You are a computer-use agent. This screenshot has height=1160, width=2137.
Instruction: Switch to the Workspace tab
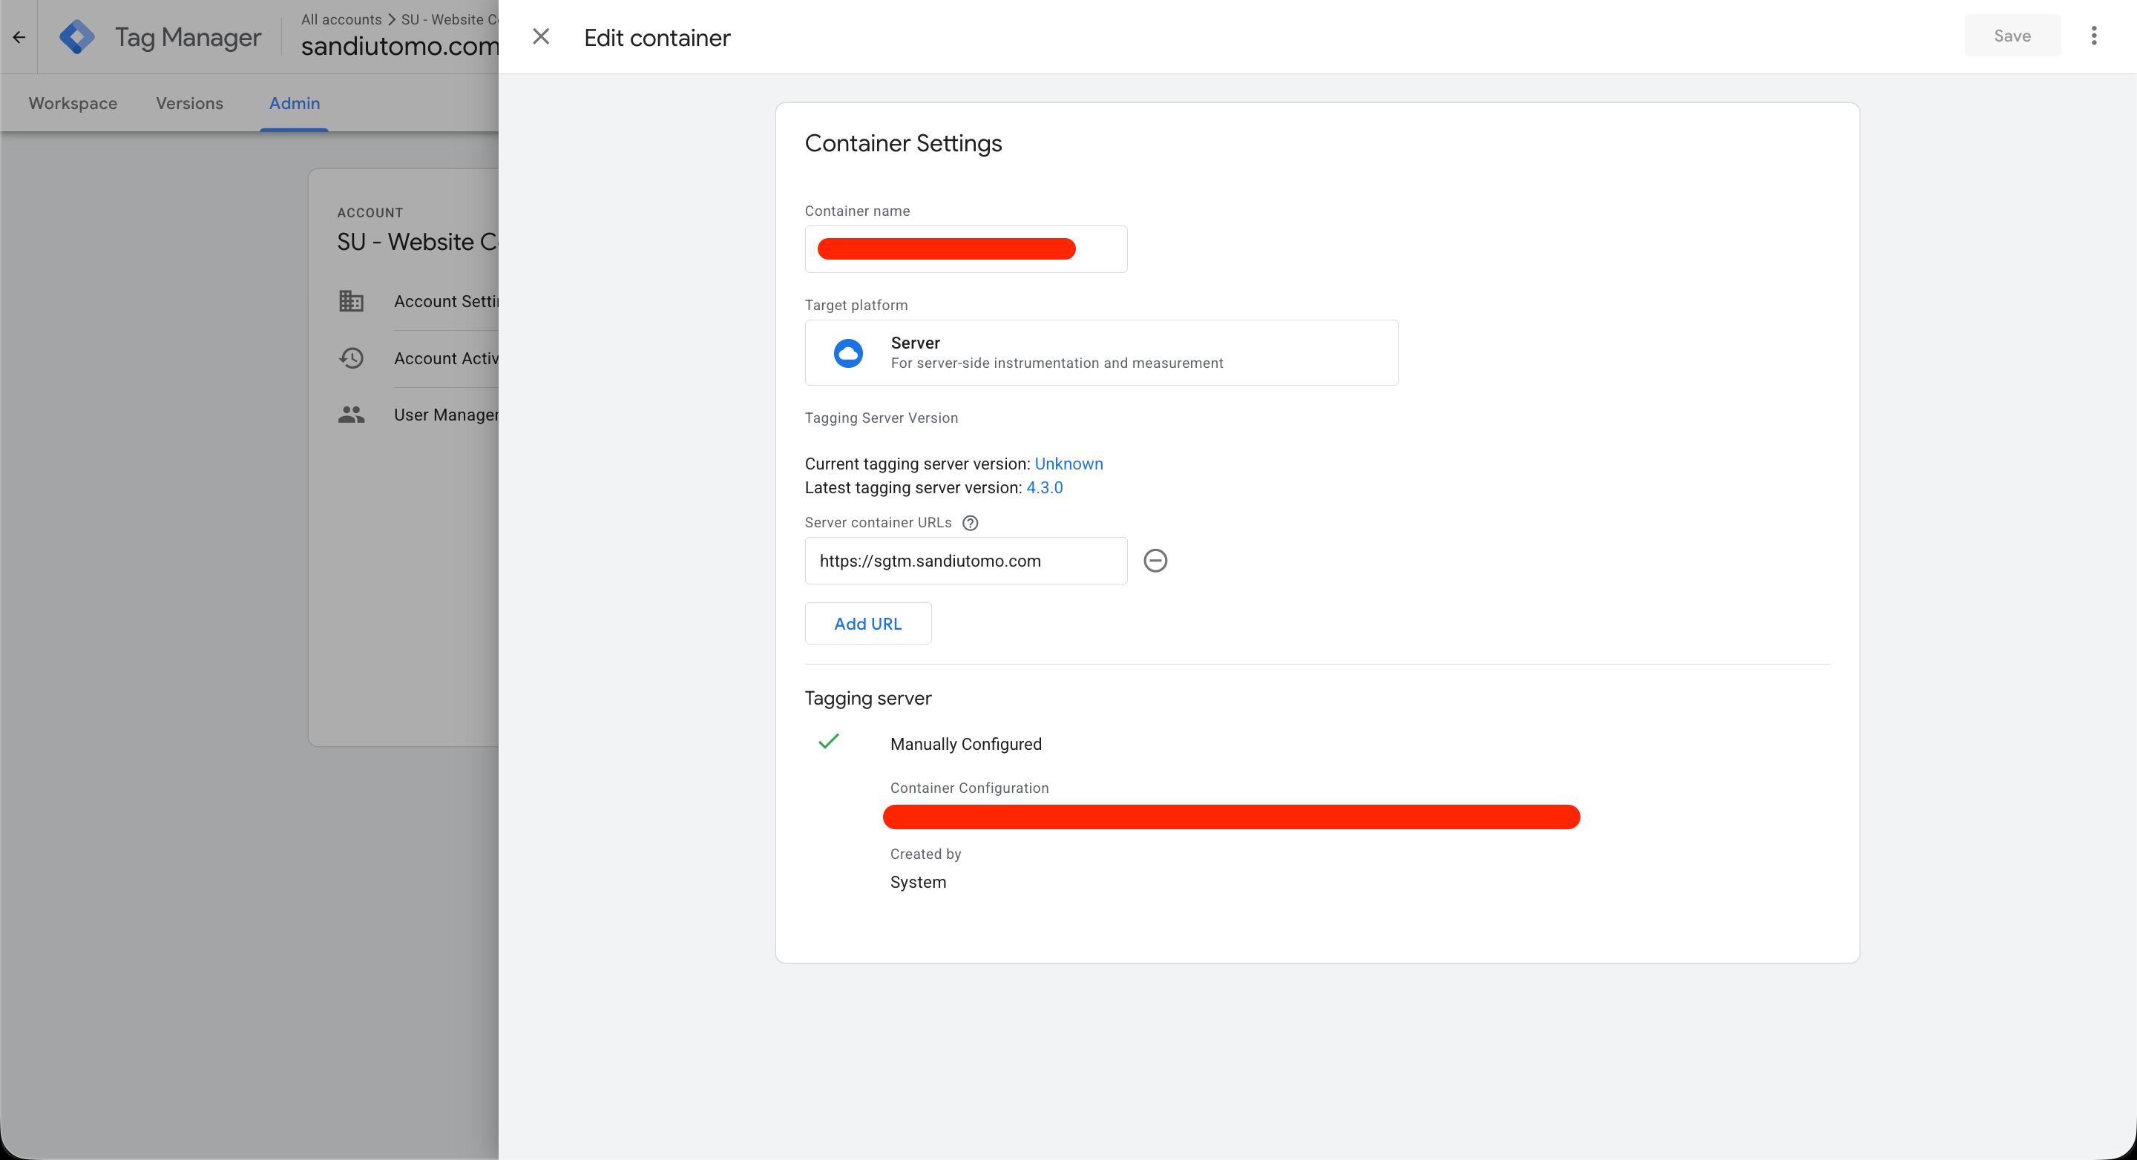[x=73, y=103]
